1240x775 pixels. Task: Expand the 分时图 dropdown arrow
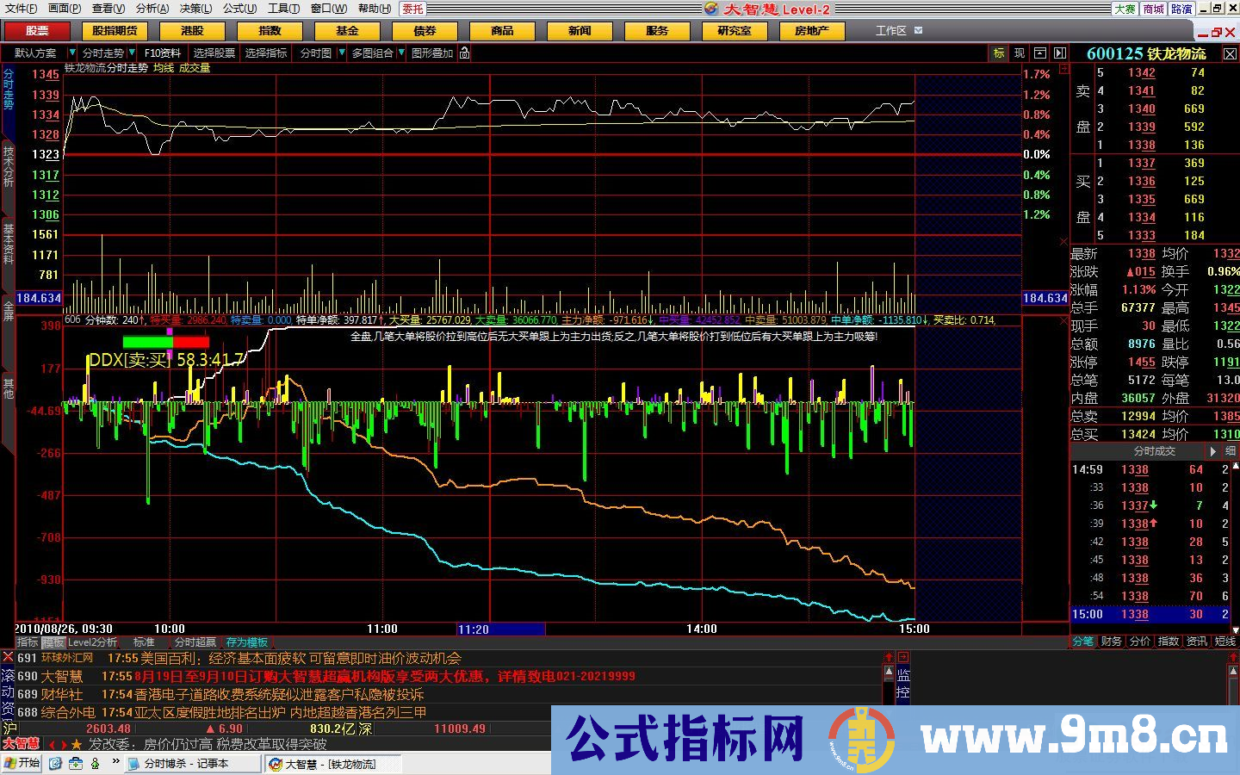pos(342,53)
